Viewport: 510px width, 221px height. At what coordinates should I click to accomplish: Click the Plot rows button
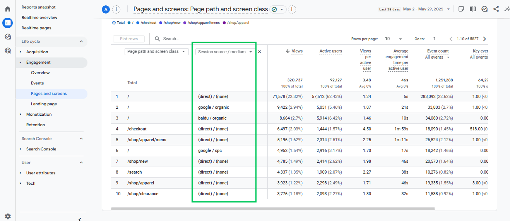coord(129,39)
